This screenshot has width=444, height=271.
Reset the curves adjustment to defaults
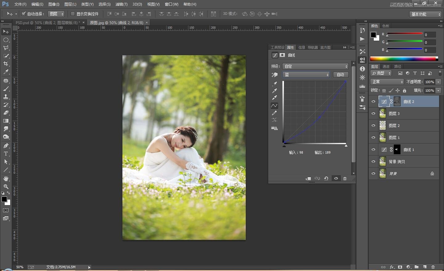[326, 179]
